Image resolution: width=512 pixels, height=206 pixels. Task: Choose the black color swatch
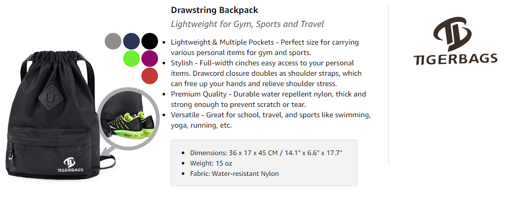click(150, 41)
